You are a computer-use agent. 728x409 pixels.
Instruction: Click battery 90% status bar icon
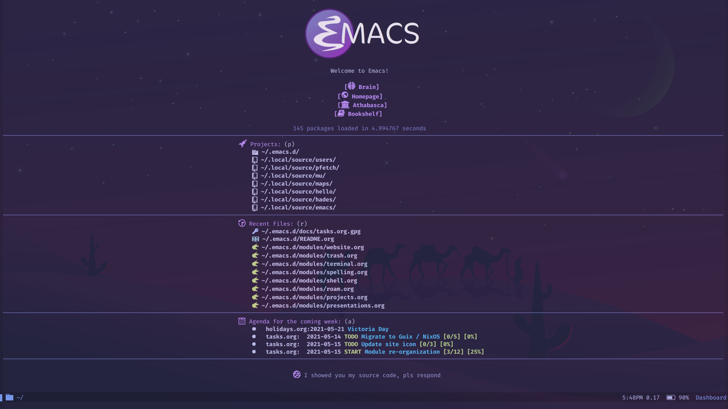670,398
